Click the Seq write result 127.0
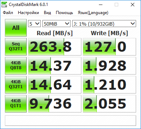The width and height of the screenshot is (141, 129). coord(109,47)
